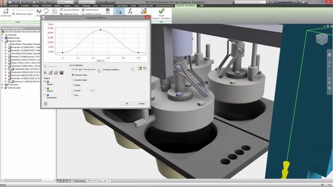Image resolution: width=333 pixels, height=187 pixels.
Task: Click Publish to Studio
Action: pos(92,14)
